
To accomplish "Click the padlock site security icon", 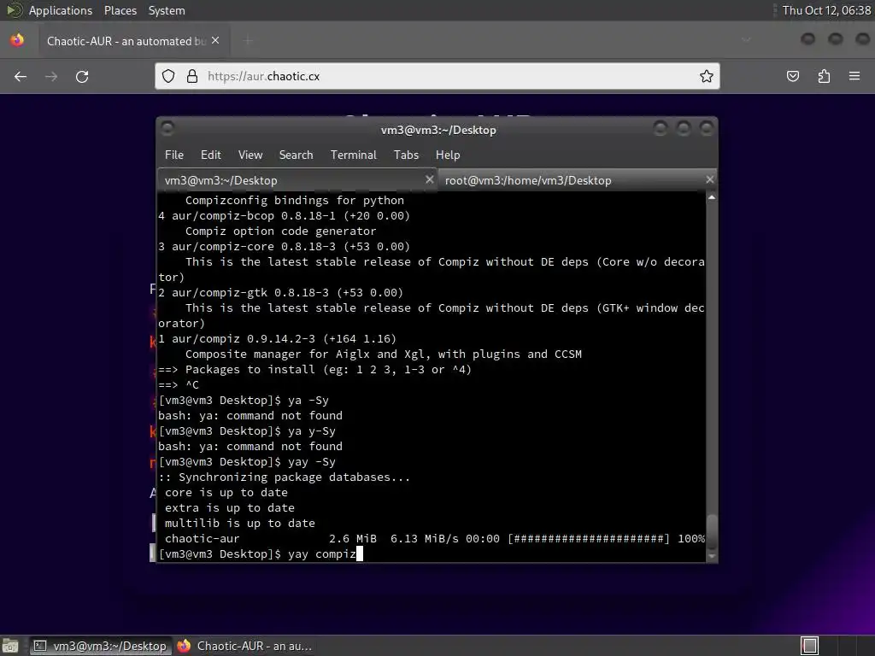I will coord(192,76).
